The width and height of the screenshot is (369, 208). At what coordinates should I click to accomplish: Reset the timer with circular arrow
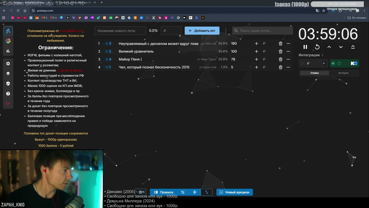[317, 47]
